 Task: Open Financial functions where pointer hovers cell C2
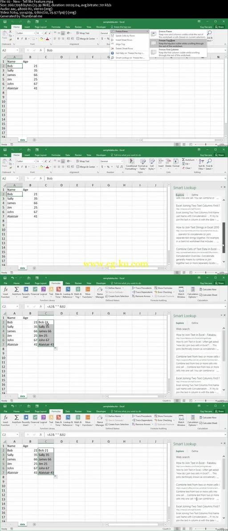point(35,291)
